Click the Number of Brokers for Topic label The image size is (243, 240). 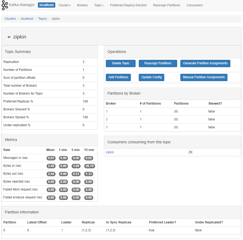pos(23,94)
